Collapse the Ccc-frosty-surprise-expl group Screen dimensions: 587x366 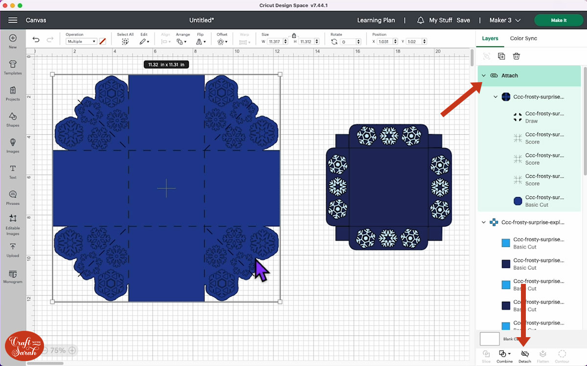point(484,222)
